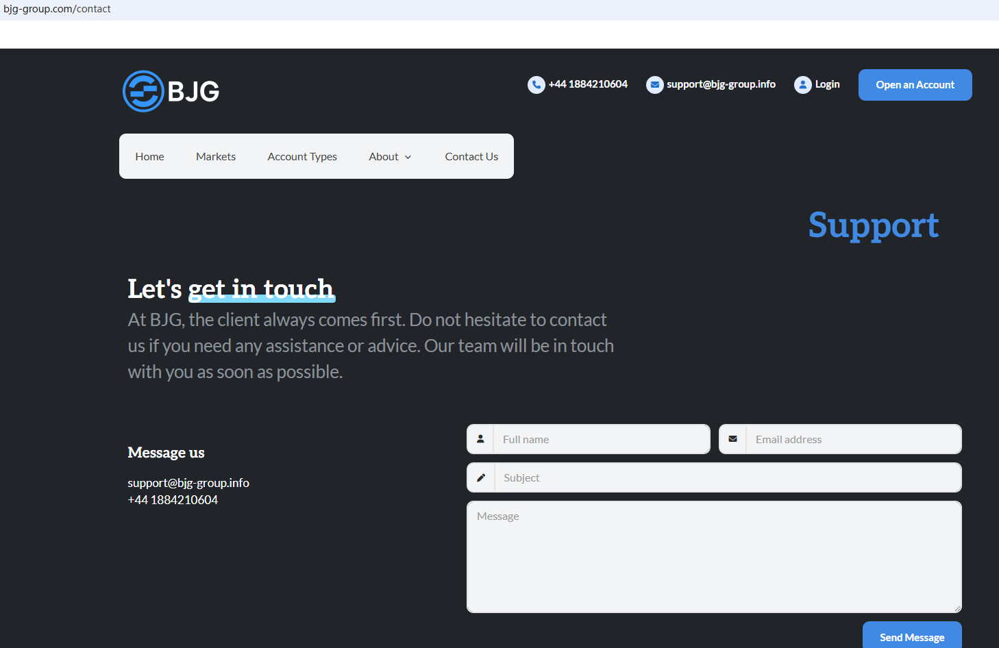The height and width of the screenshot is (648, 999).
Task: Open the Login link
Action: [x=828, y=84]
